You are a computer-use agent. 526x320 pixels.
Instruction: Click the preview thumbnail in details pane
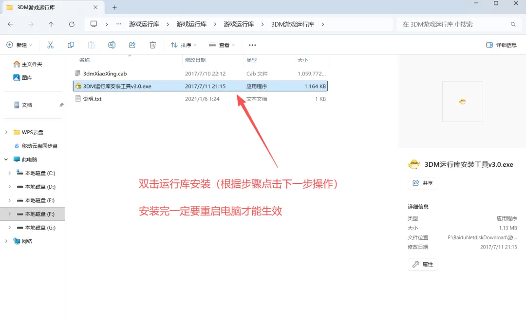[462, 101]
